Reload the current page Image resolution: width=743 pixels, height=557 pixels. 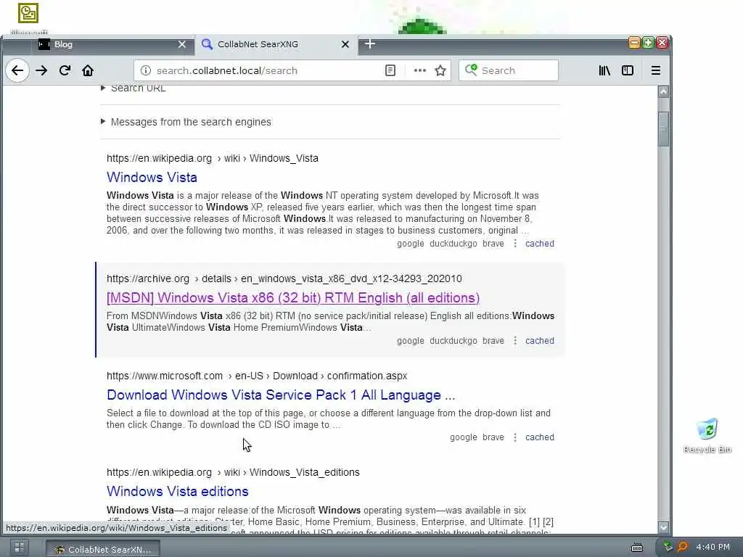tap(65, 70)
